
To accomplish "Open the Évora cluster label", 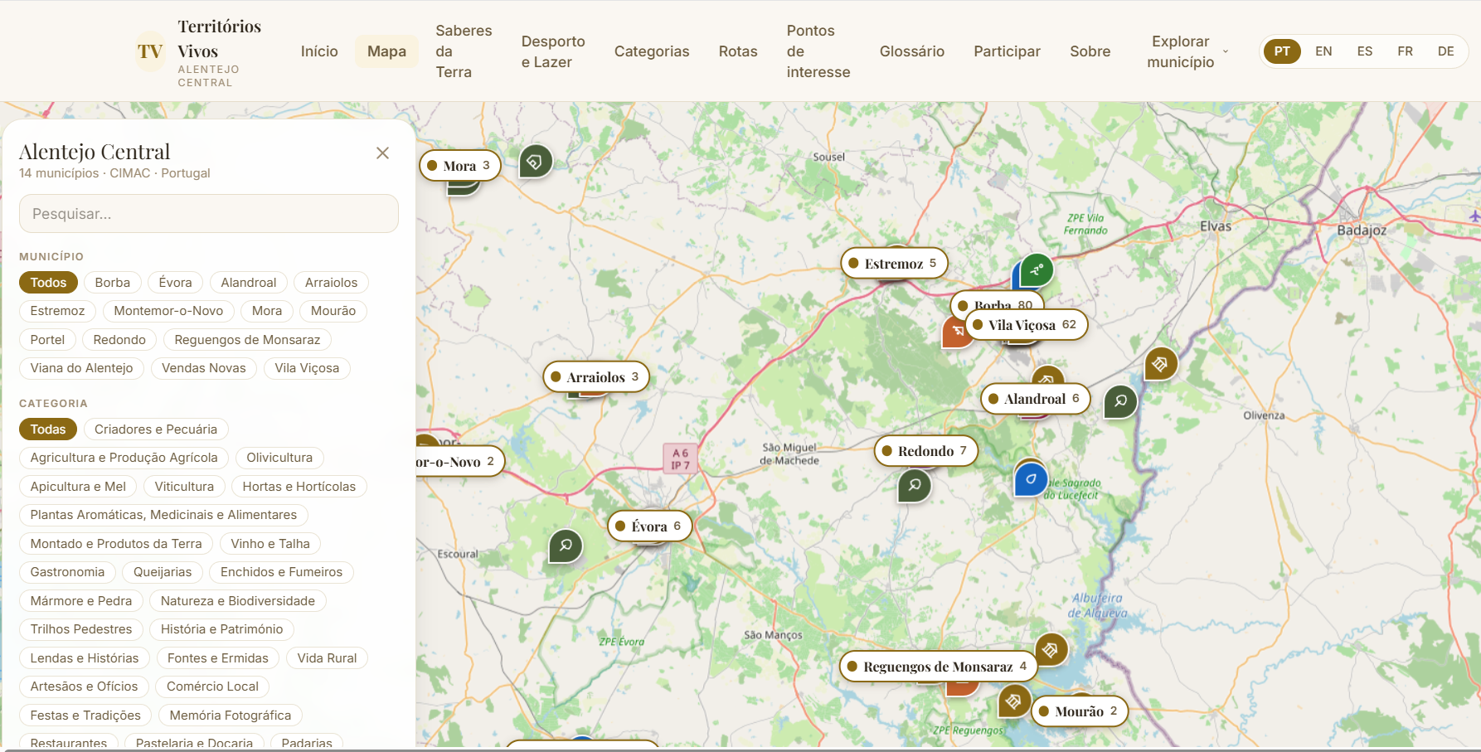I will 649,526.
